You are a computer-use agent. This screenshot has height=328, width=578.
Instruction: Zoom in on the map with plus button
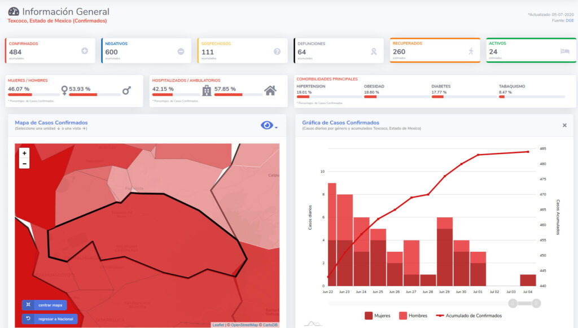coord(24,153)
